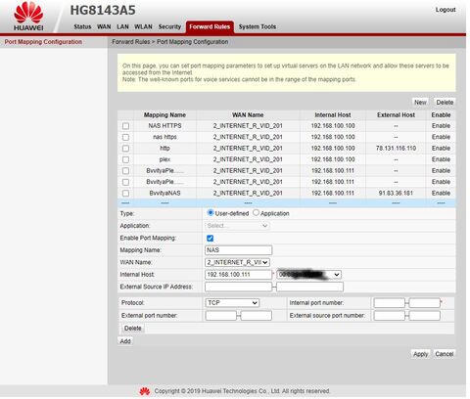Click the small Huawei logo in footer
The width and height of the screenshot is (470, 399).
point(145,391)
